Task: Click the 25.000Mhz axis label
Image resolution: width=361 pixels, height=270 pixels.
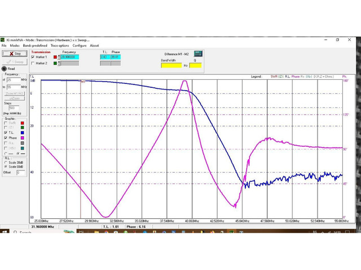Action: [41, 221]
